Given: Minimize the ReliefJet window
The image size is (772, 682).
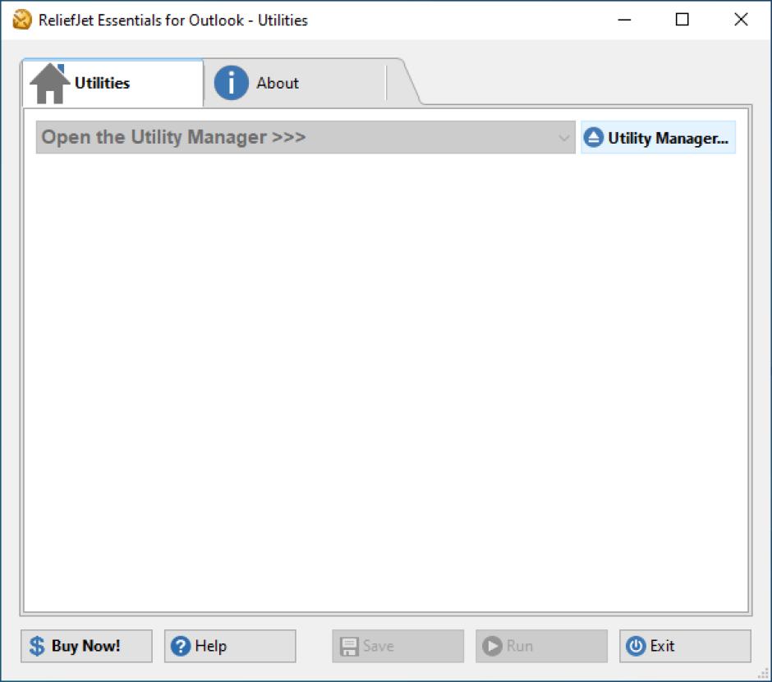Looking at the screenshot, I should point(624,20).
